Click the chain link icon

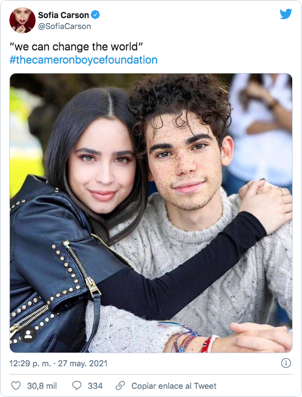[x=120, y=385]
